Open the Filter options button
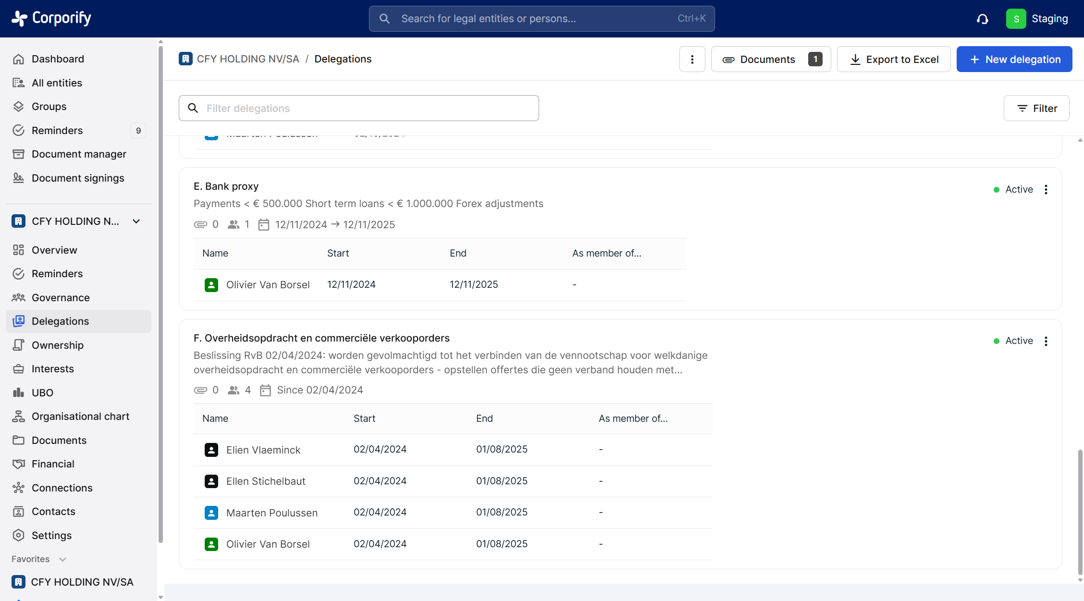The height and width of the screenshot is (601, 1084). pos(1036,108)
